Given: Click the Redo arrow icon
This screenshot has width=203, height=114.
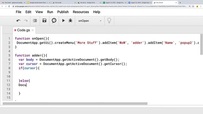Looking at the screenshot, I should point(26,21).
